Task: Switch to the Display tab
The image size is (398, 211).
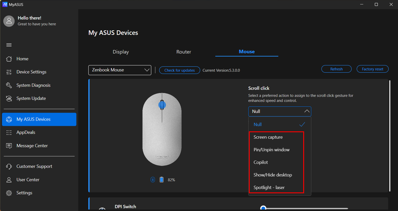Action: (x=121, y=52)
